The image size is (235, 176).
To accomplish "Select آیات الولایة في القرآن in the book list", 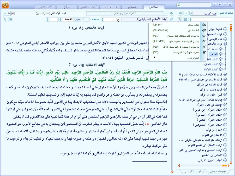I will pos(209,85).
